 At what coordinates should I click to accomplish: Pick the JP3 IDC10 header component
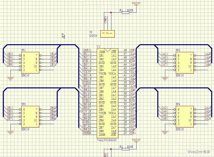30,117
